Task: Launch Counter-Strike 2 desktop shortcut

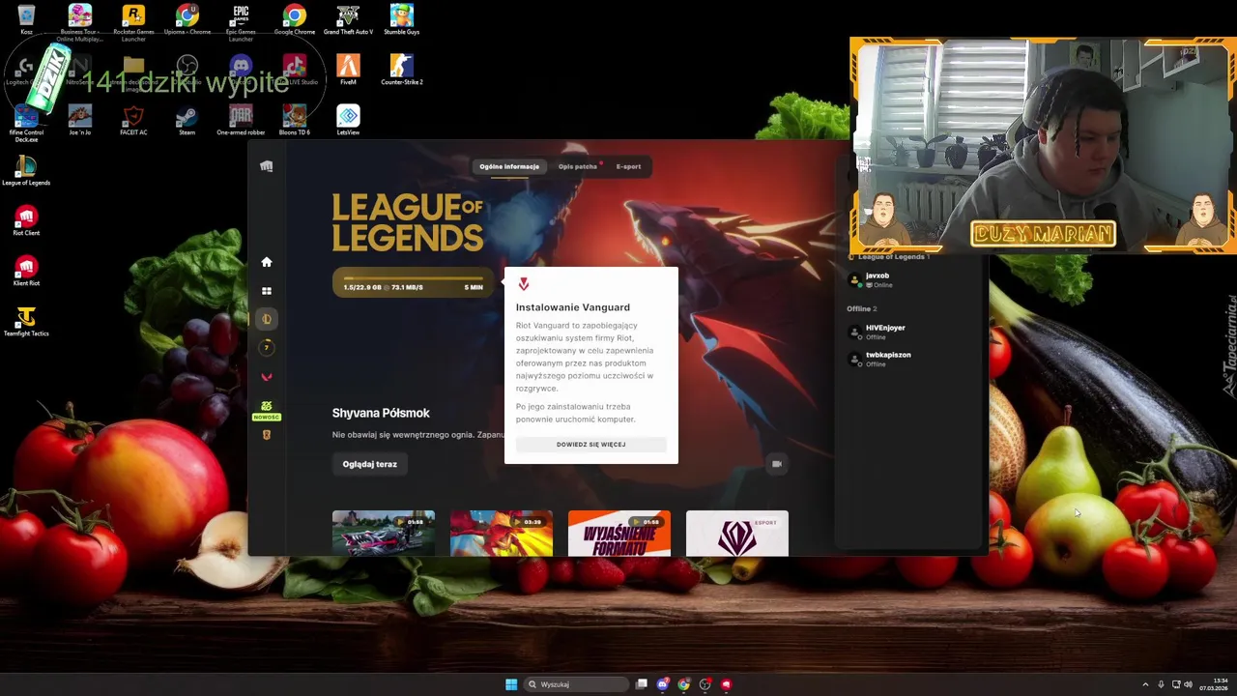Action: [401, 70]
